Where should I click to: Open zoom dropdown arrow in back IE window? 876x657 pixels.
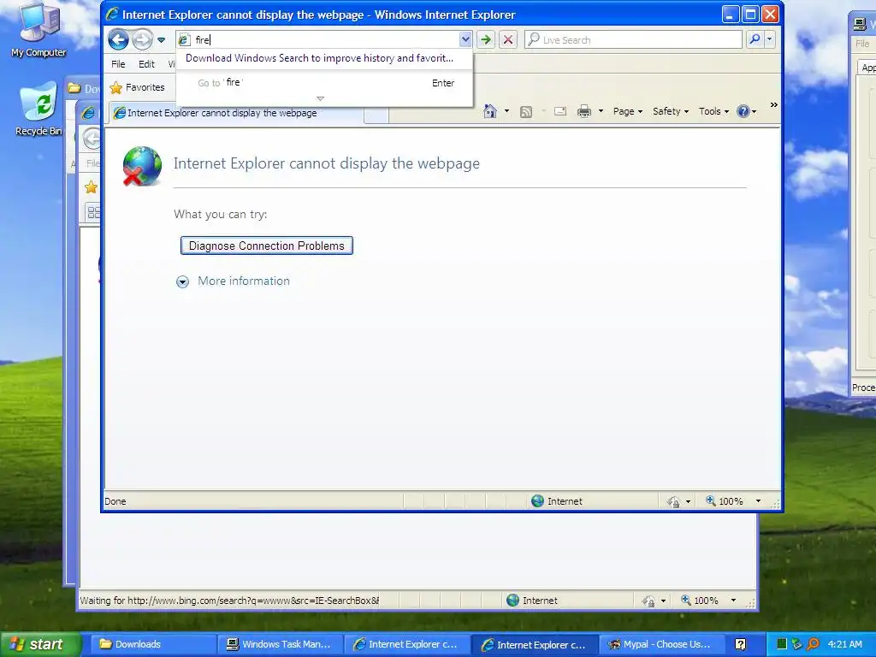(733, 601)
